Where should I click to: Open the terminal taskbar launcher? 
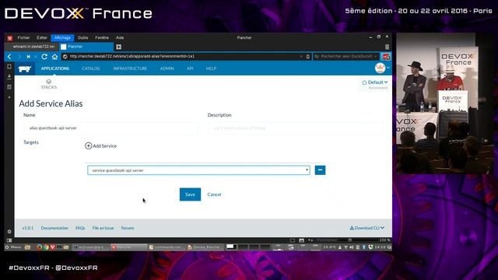[x=59, y=247]
